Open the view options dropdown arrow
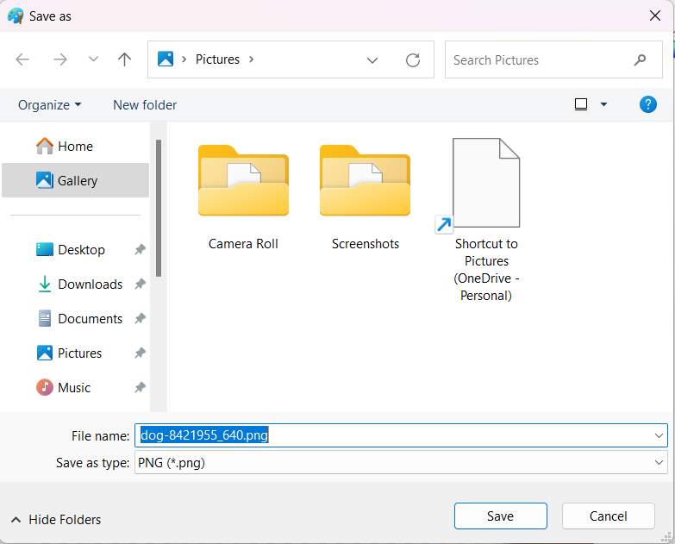Screen dimensions: 675x544 [603, 104]
